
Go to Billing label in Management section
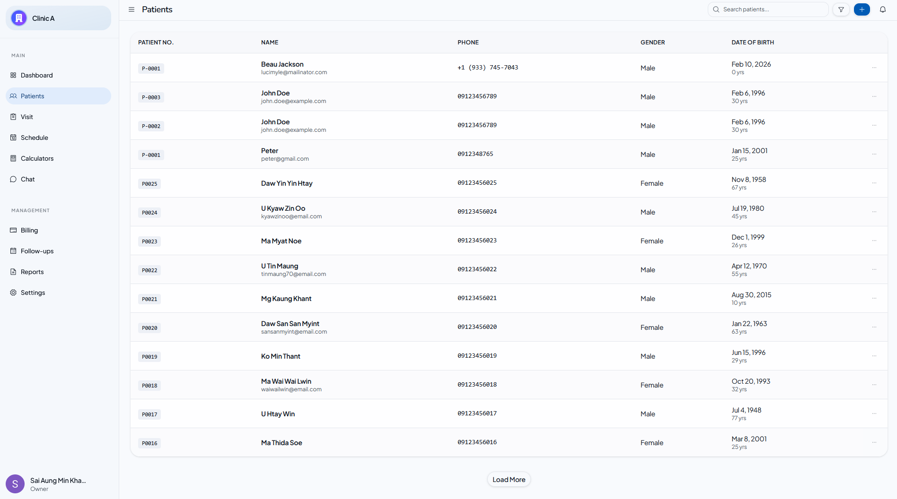click(x=29, y=230)
